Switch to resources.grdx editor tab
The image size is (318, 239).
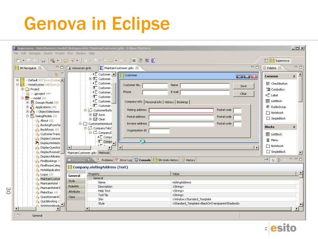(82, 68)
